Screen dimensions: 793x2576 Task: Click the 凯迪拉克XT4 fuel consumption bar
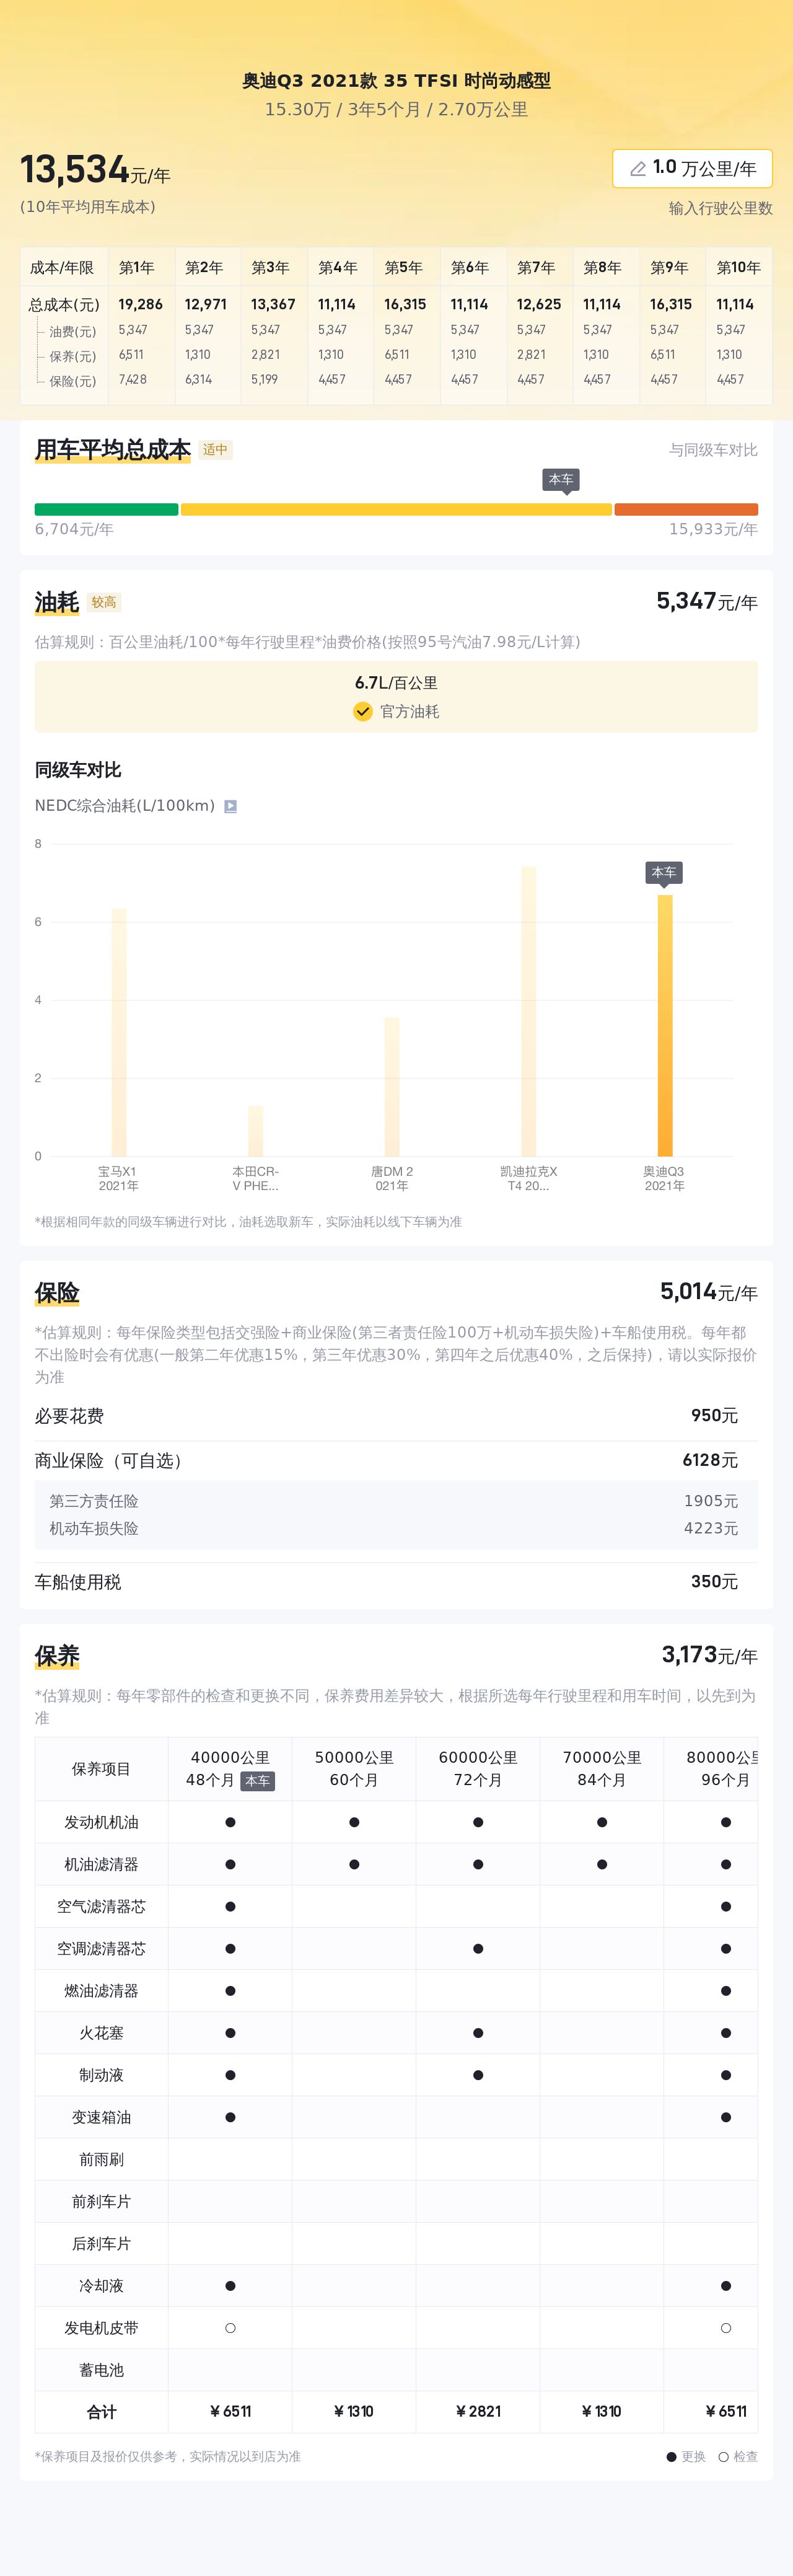point(528,1010)
